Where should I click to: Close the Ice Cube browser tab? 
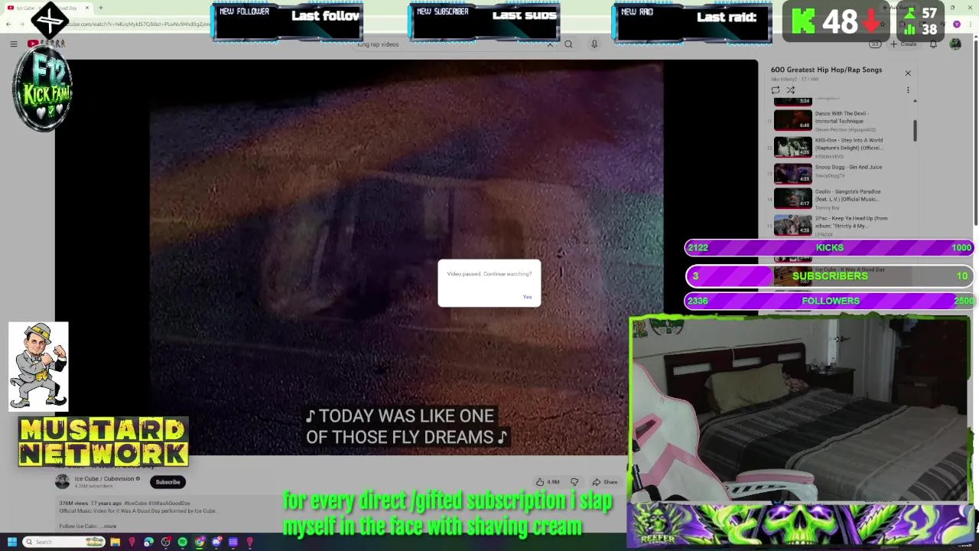pyautogui.click(x=87, y=8)
